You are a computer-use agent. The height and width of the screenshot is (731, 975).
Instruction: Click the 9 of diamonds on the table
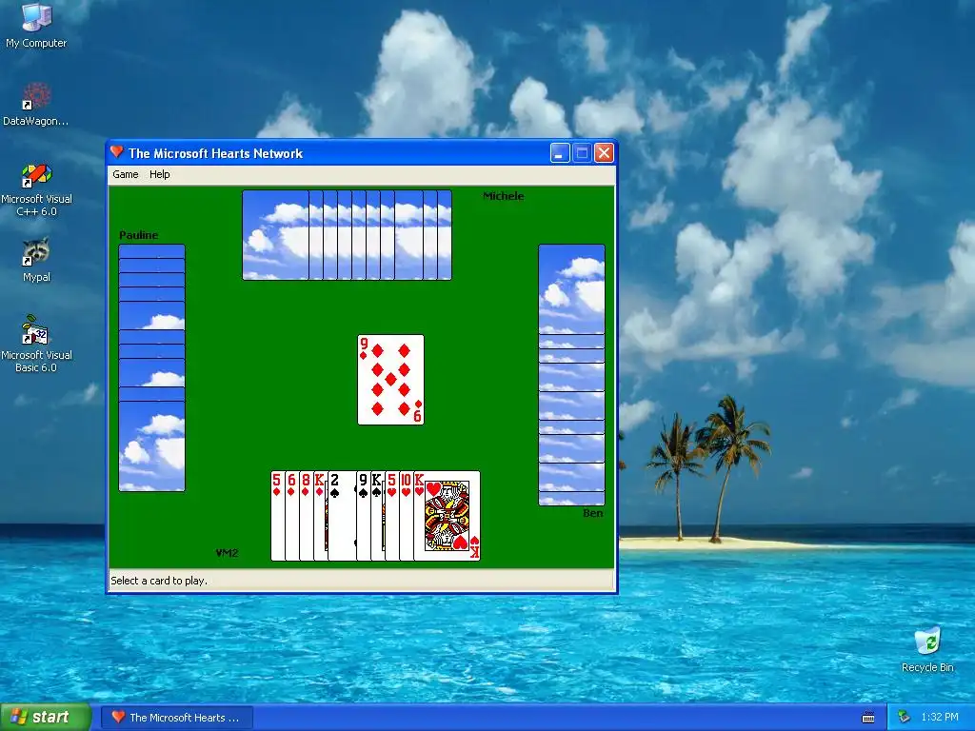pyautogui.click(x=390, y=380)
